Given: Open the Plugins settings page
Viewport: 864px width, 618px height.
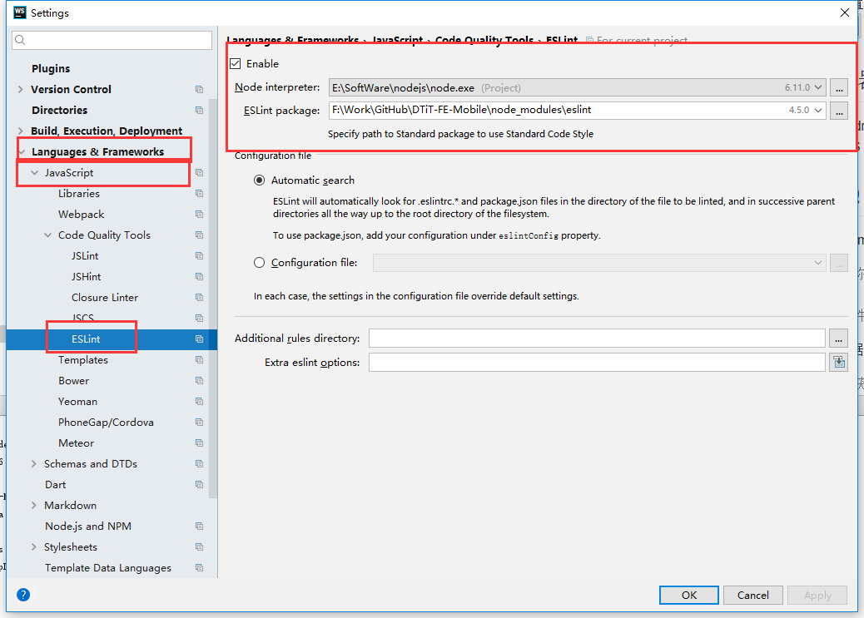Looking at the screenshot, I should pyautogui.click(x=51, y=69).
